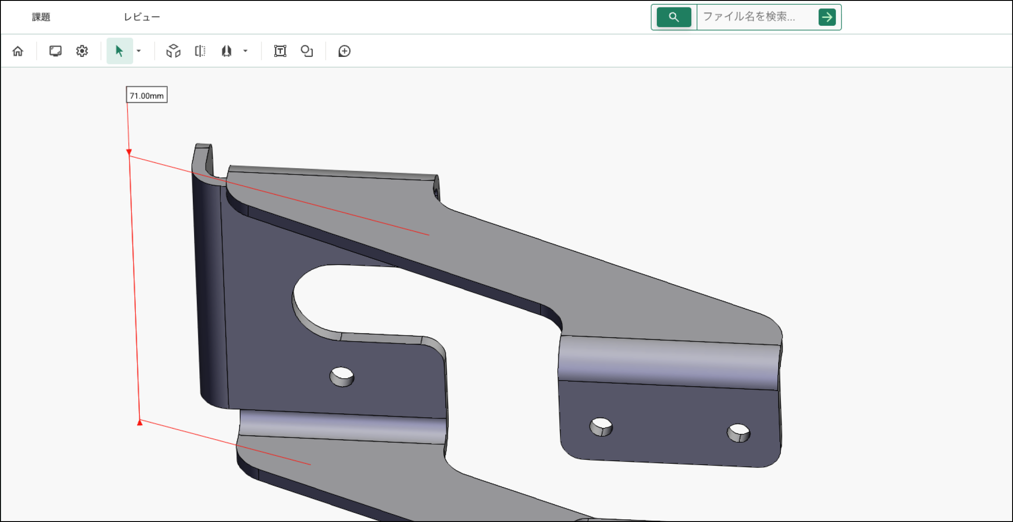Select the measure calipers tool

pos(227,51)
